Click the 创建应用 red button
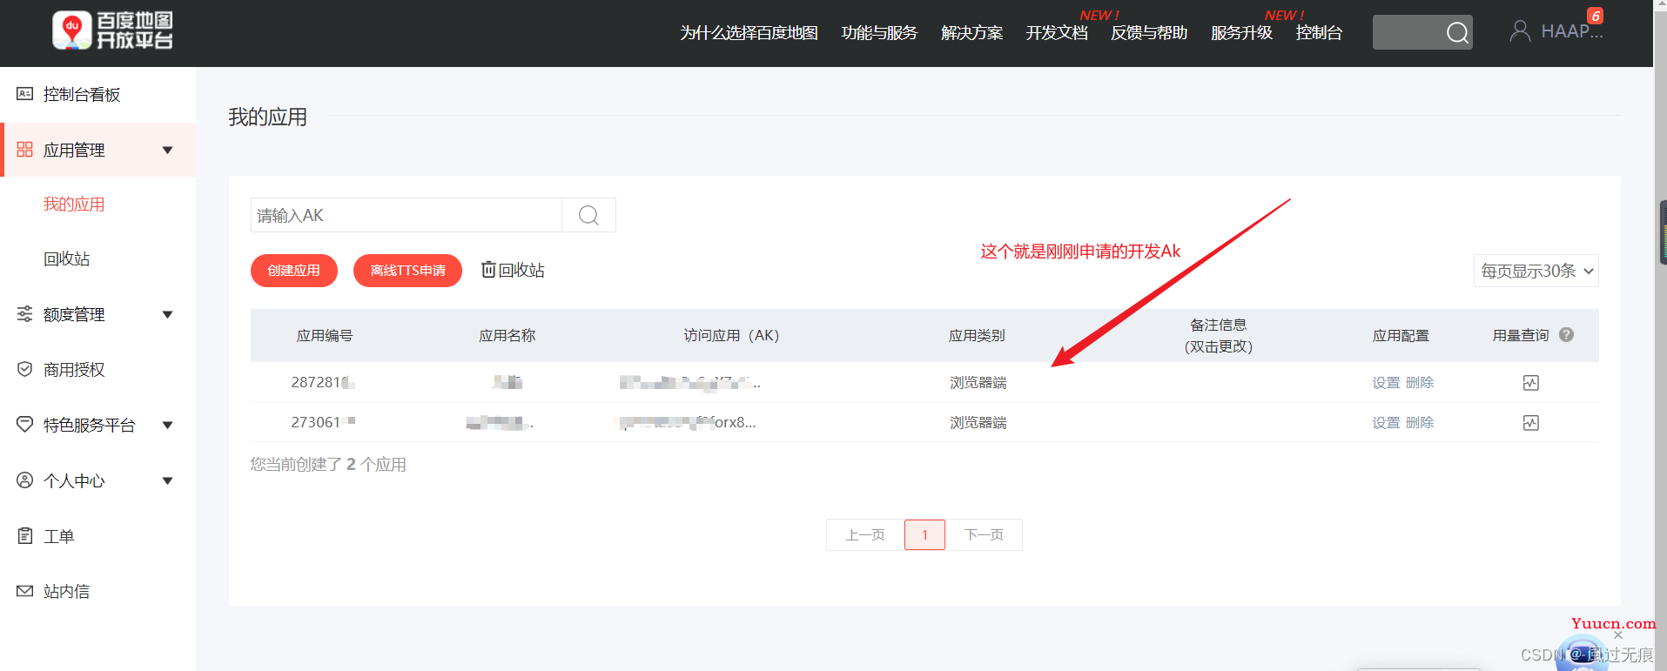Screen dimensions: 1667x671 click(x=294, y=271)
